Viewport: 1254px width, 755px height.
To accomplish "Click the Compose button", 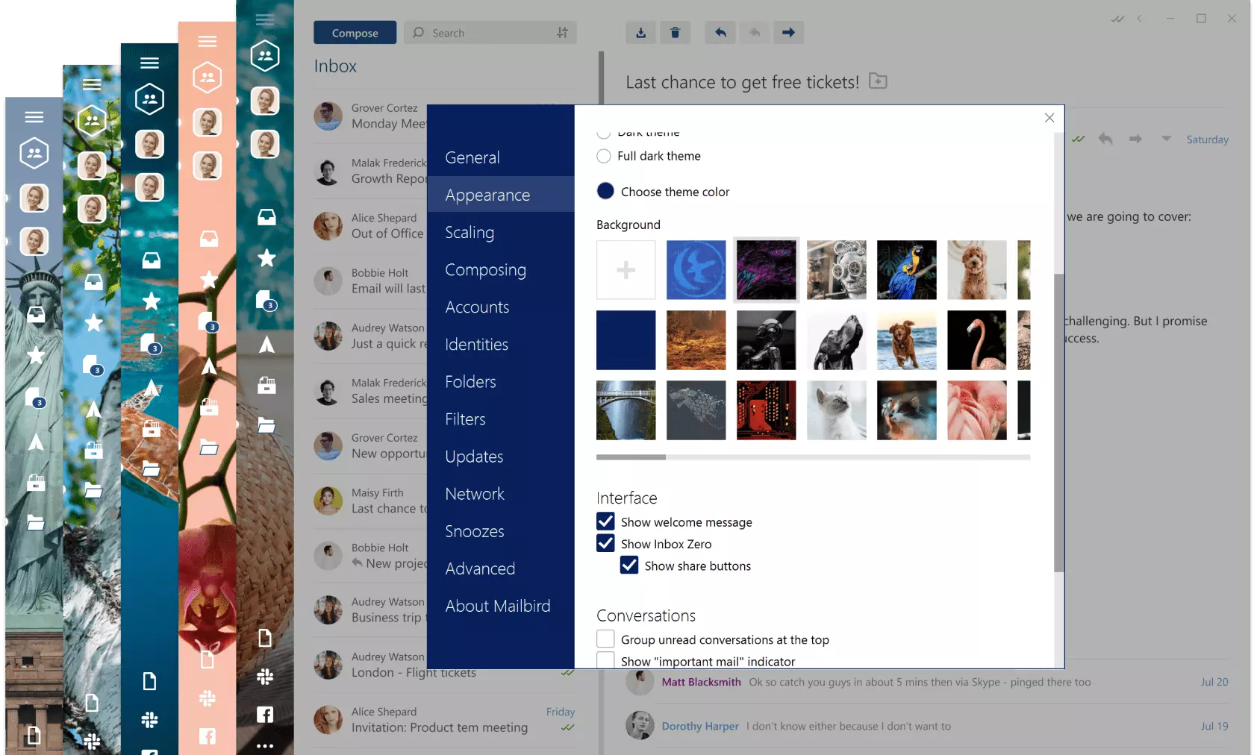I will [355, 32].
